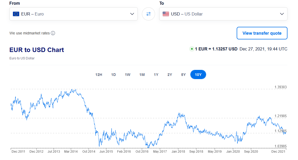Select the 1Y chart range
This screenshot has height=160, width=298.
156,75
